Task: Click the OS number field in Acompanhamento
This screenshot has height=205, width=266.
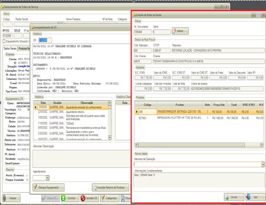Action: click(45, 40)
